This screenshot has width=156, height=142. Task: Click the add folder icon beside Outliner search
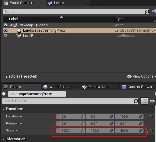tap(154, 12)
